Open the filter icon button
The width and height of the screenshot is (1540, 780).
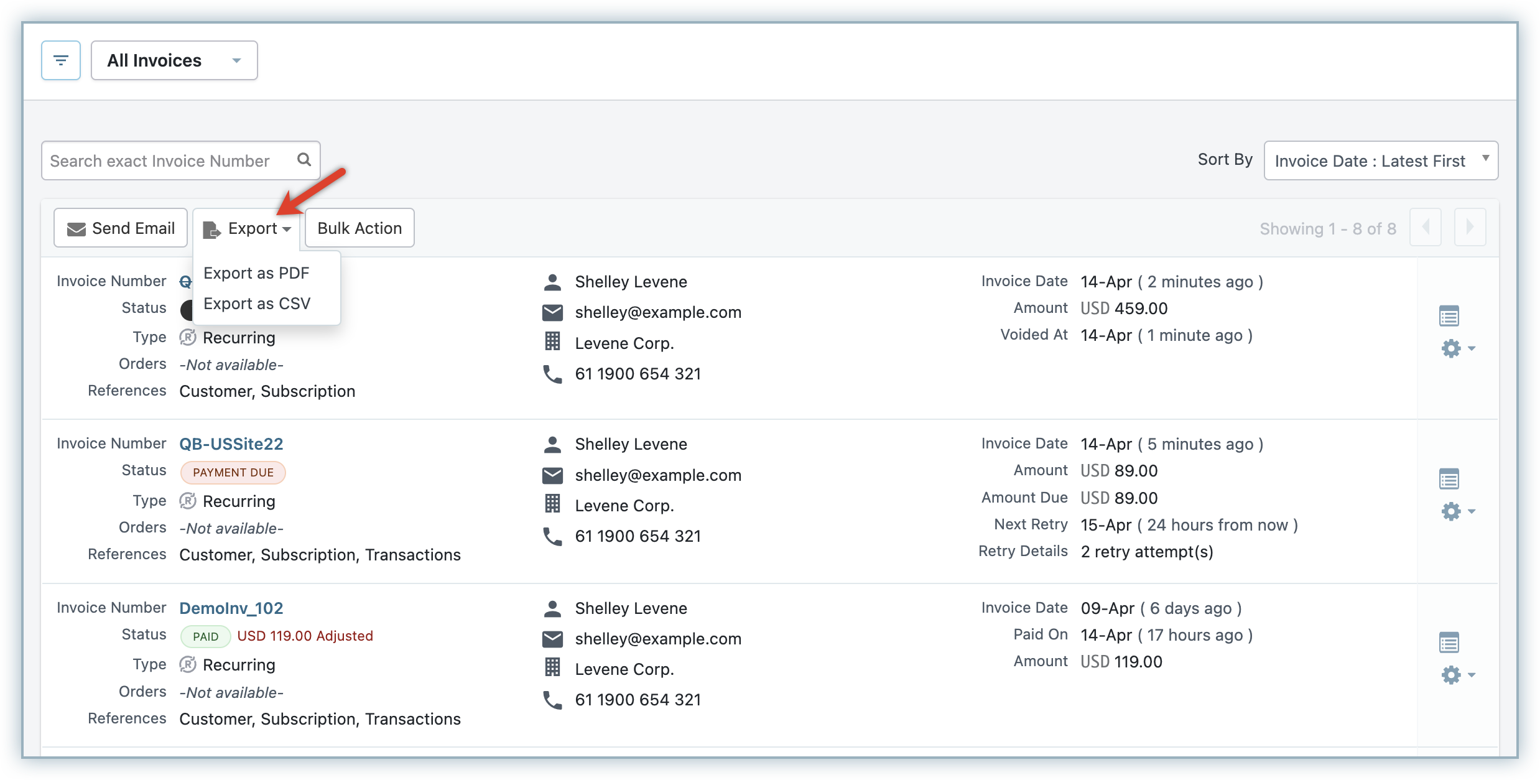click(61, 60)
